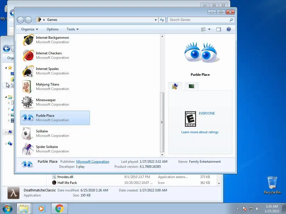
Task: Click the taskbar clock showing 3:35 AM
Action: [271, 208]
